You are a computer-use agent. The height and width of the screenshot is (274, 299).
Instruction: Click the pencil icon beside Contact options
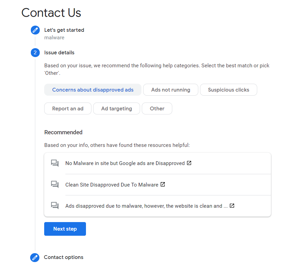tap(35, 257)
